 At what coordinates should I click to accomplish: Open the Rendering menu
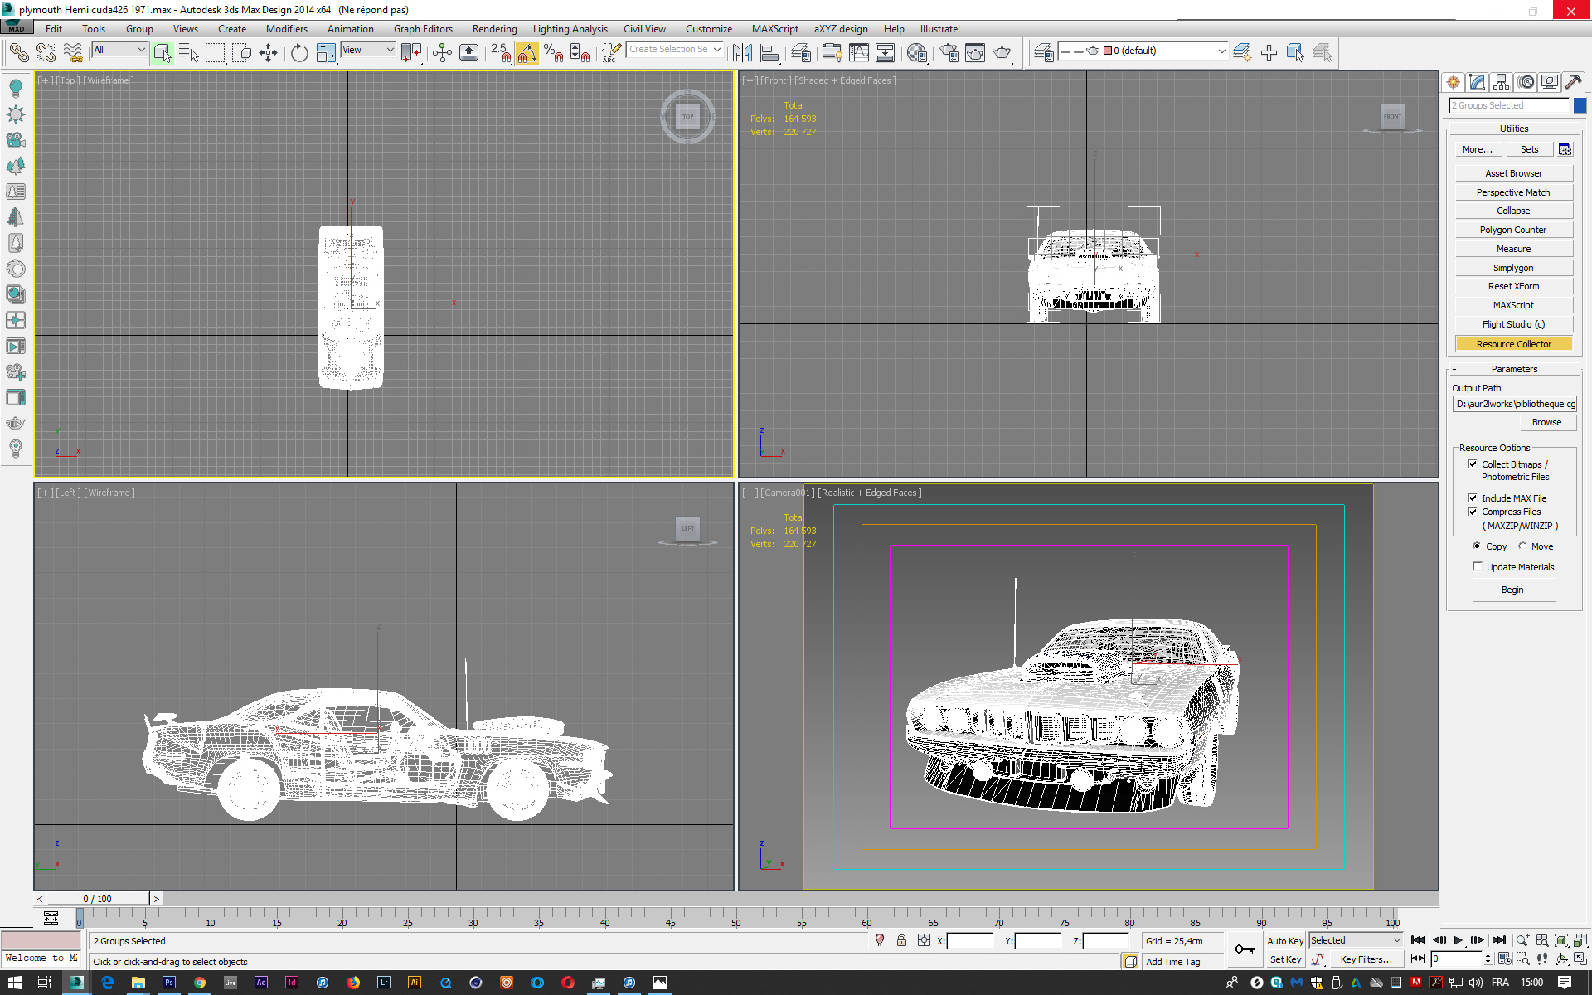pos(494,29)
